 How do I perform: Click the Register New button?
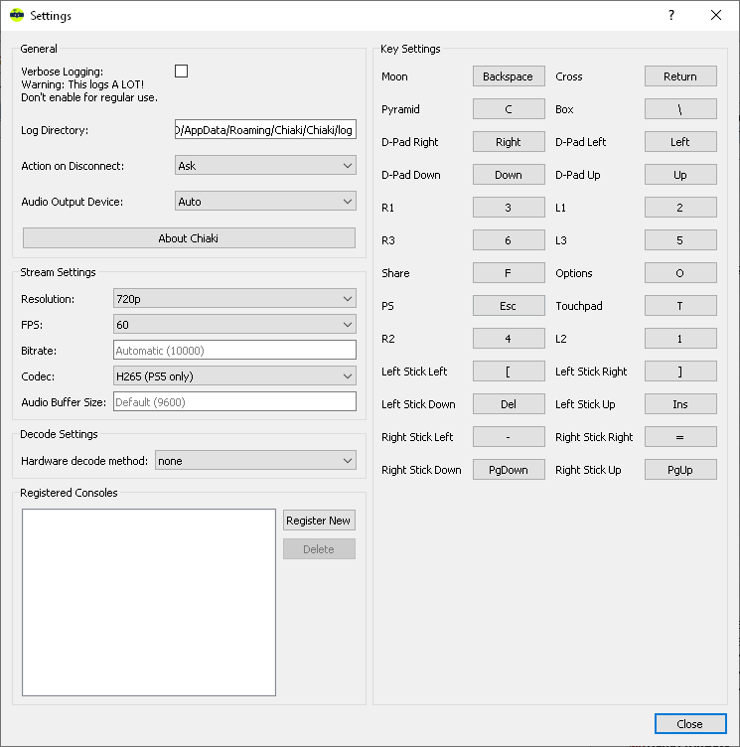pyautogui.click(x=319, y=521)
